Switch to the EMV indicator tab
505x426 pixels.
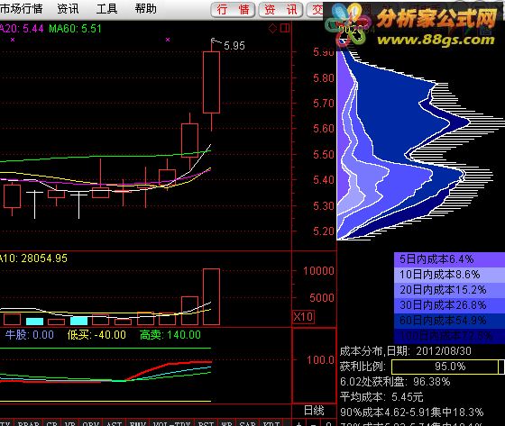pyautogui.click(x=137, y=422)
